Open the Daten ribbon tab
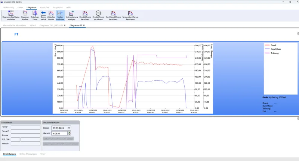 coord(20,7)
